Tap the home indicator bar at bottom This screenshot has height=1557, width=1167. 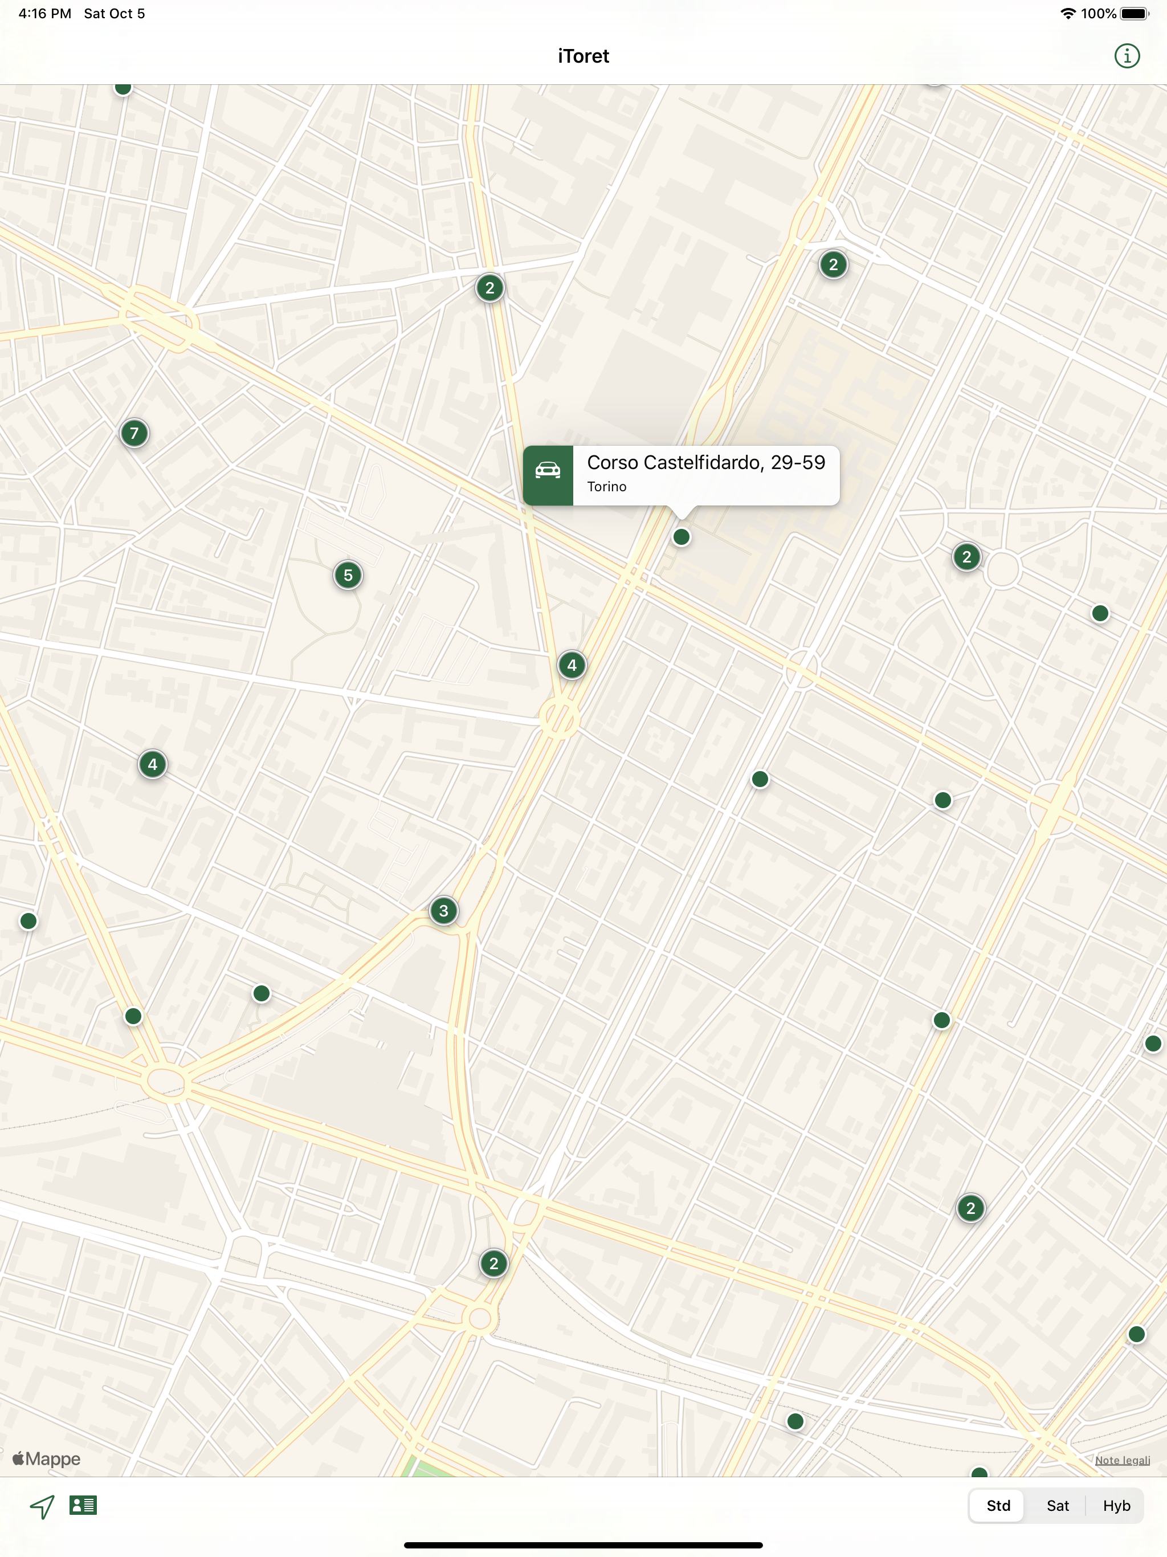[x=583, y=1545]
